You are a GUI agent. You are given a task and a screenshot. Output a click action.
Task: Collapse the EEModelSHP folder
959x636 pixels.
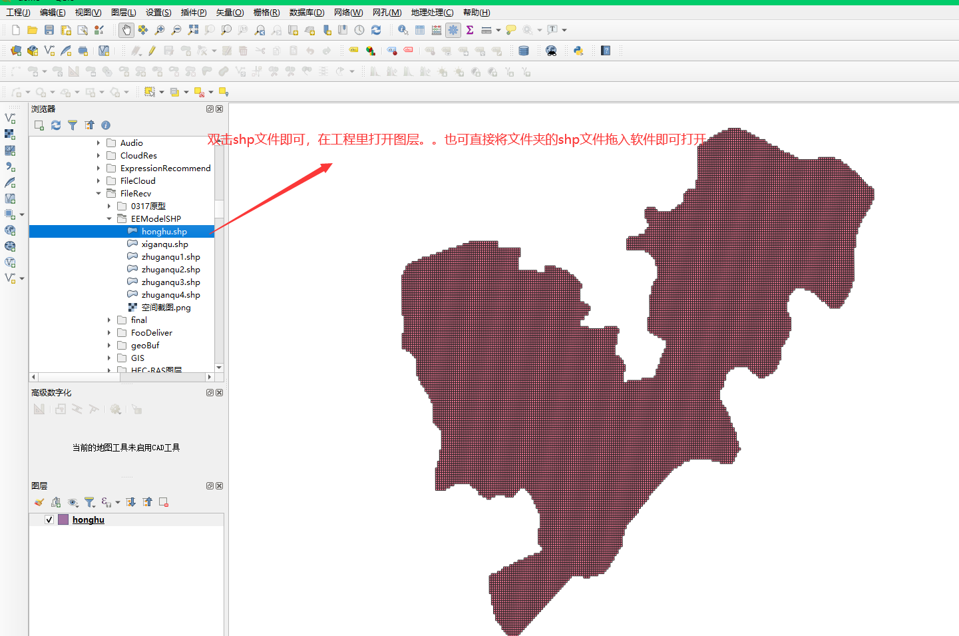point(109,219)
